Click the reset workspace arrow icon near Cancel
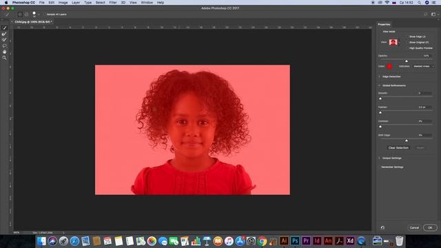Screen dimensions: 441x248 (382, 227)
